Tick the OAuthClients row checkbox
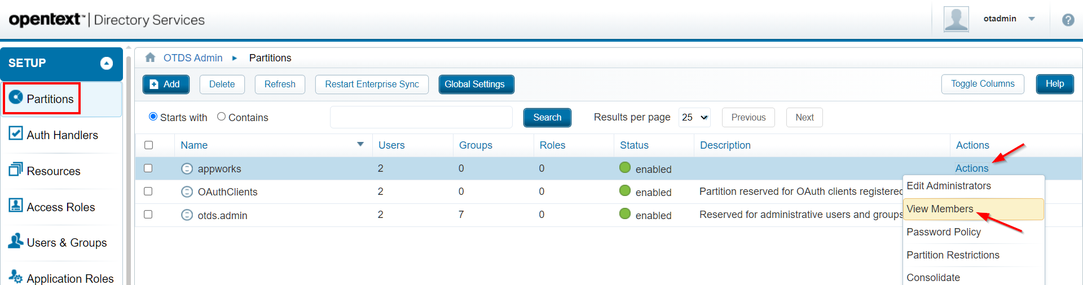The image size is (1083, 285). click(x=148, y=192)
